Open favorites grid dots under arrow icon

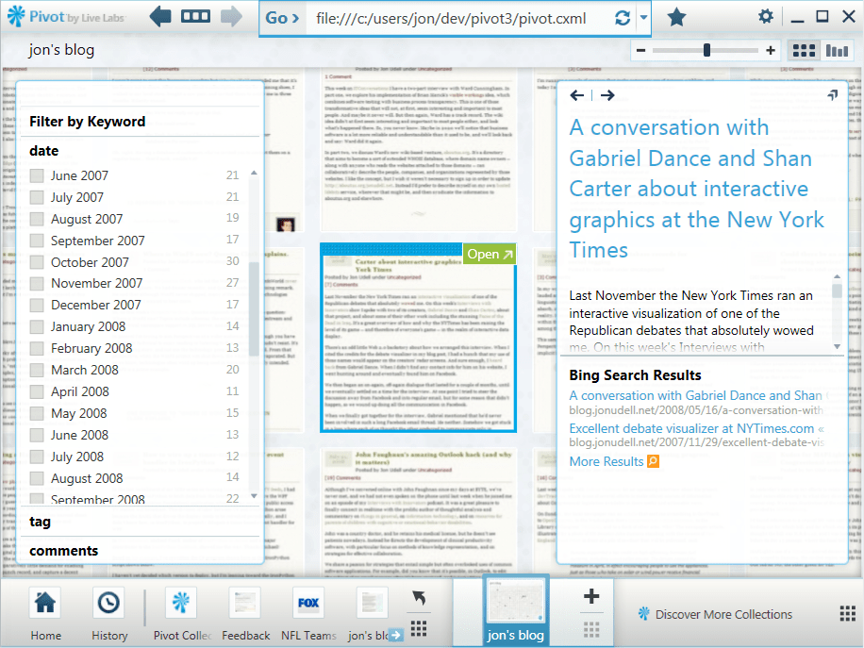point(419,628)
